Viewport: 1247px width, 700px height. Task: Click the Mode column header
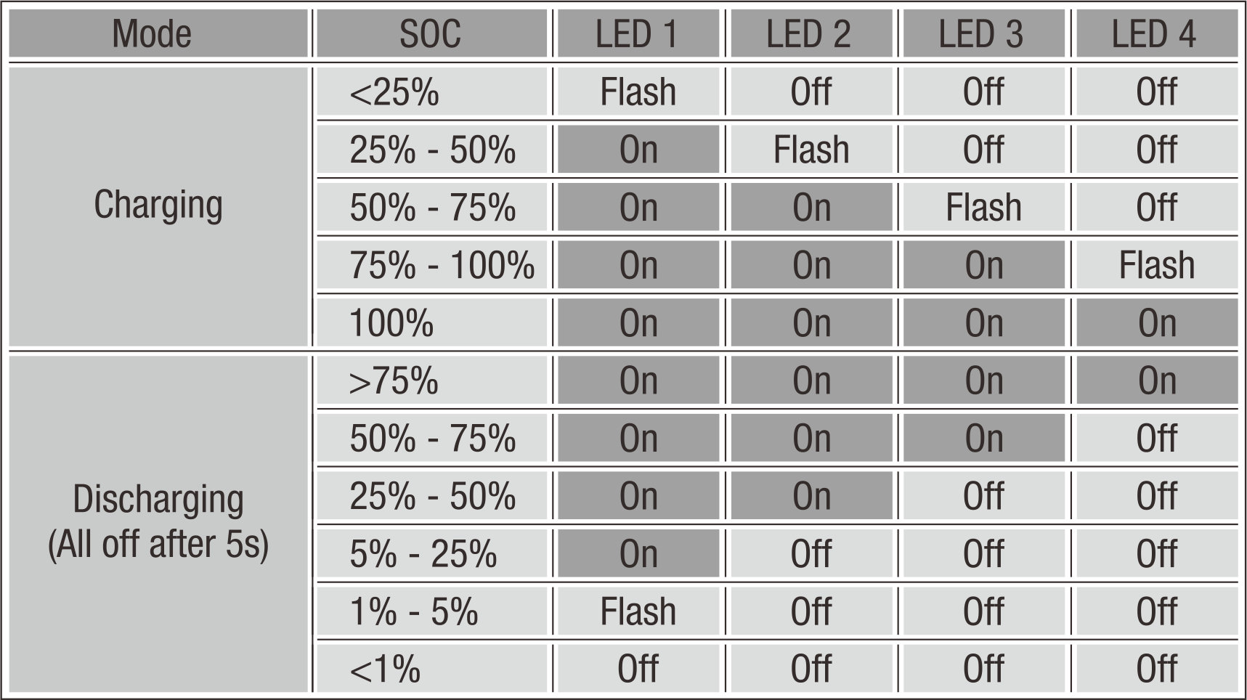(158, 33)
